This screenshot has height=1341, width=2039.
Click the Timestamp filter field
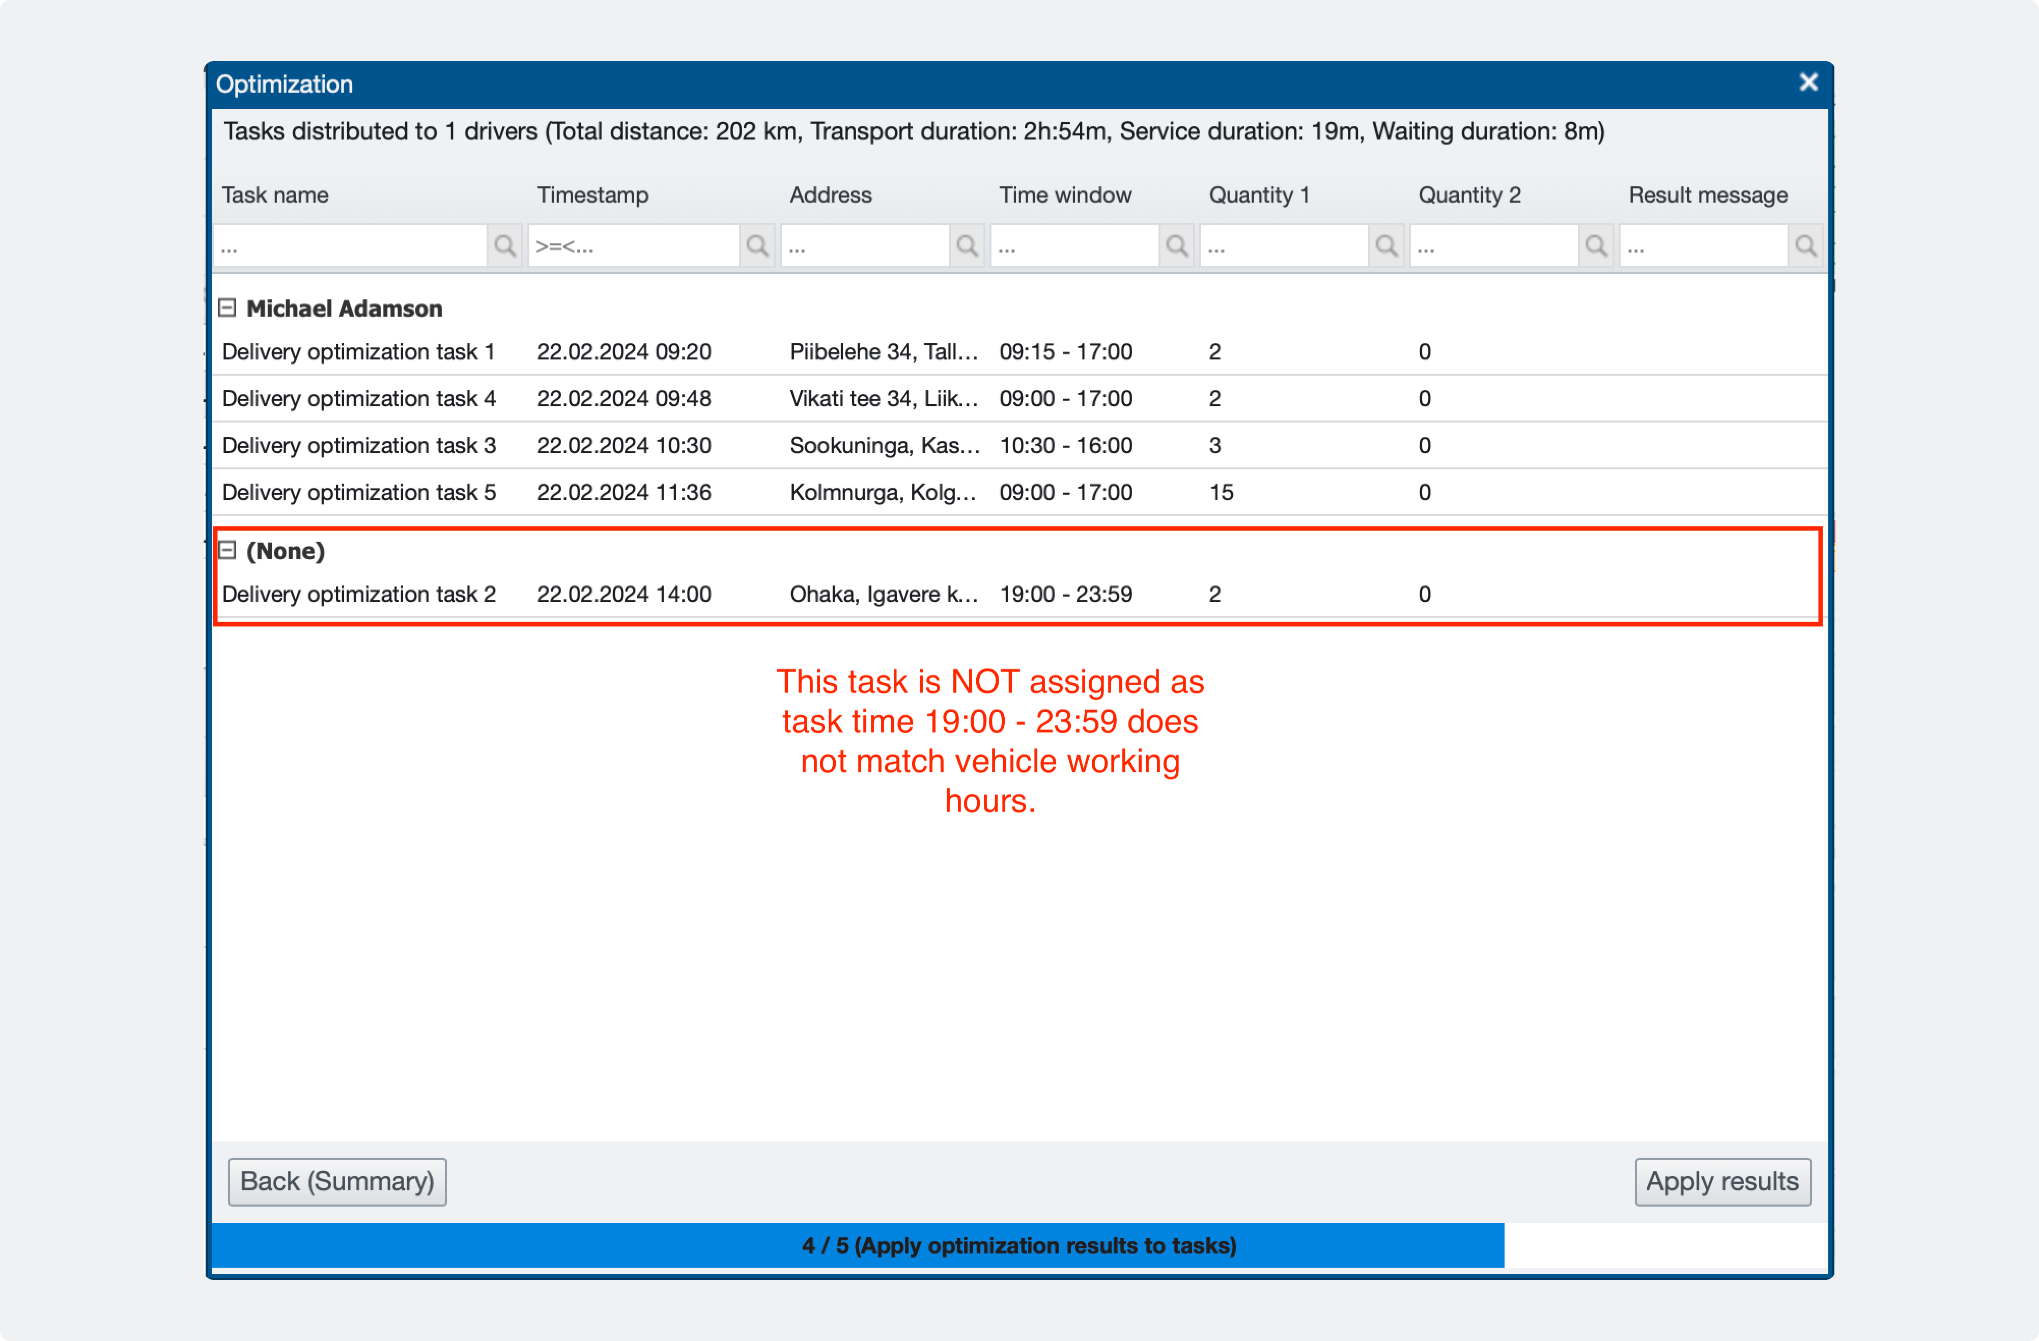pos(634,246)
